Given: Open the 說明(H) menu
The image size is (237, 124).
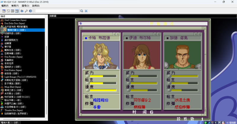Looking at the screenshot, I should point(36,6).
